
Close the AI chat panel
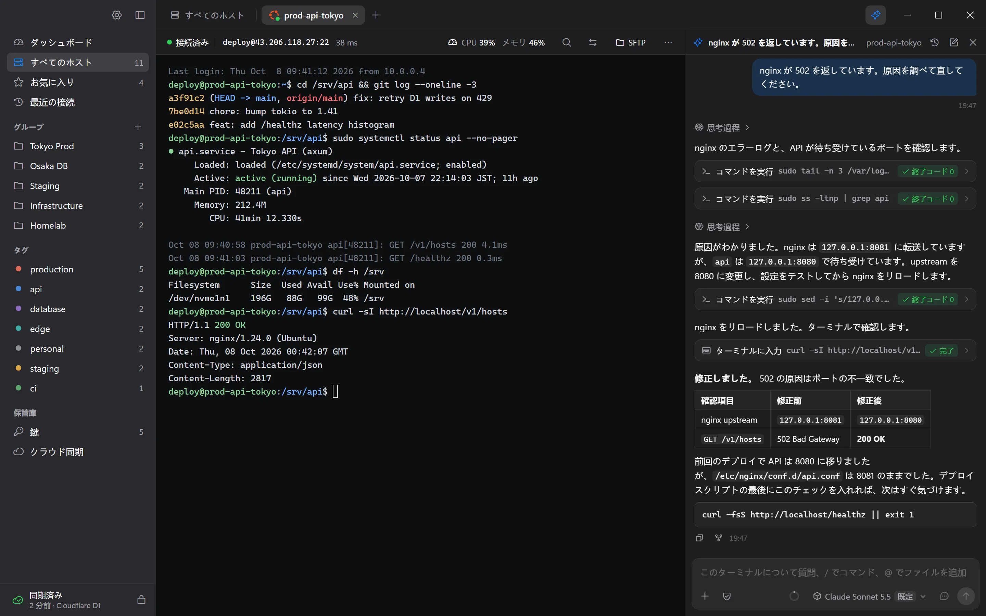973,42
